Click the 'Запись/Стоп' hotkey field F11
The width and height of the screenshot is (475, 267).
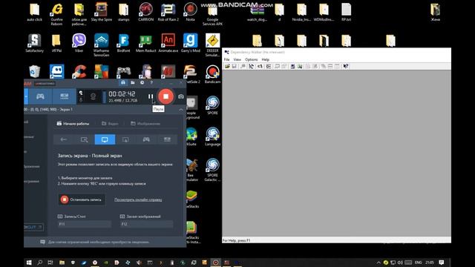[85, 224]
